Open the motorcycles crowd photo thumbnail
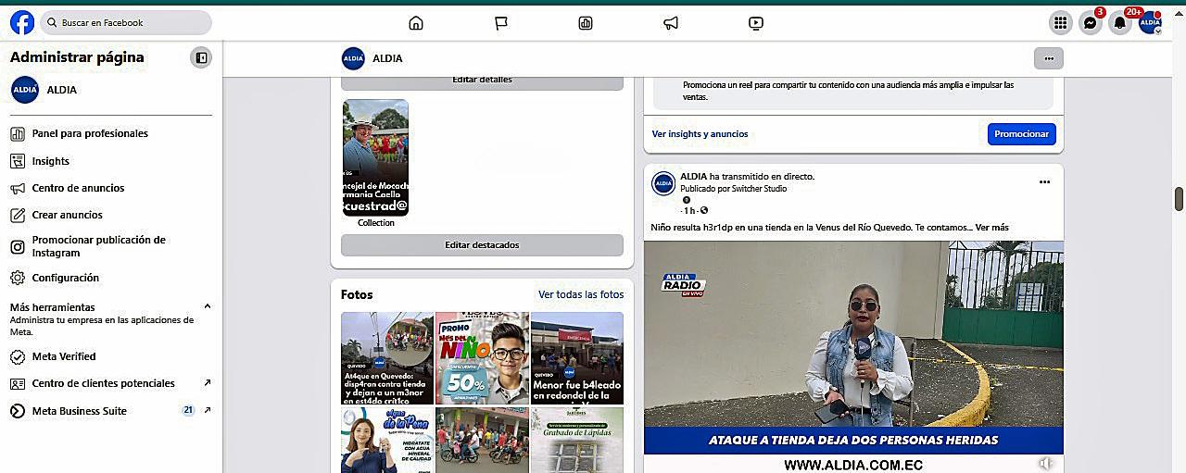The height and width of the screenshot is (473, 1186). 482,440
